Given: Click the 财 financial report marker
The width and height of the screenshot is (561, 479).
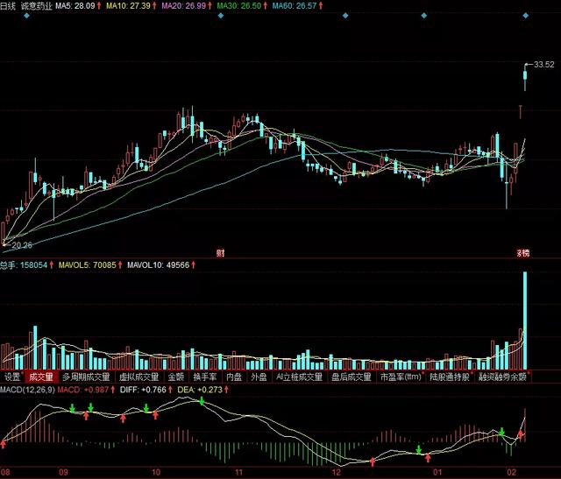Looking at the screenshot, I should [221, 253].
